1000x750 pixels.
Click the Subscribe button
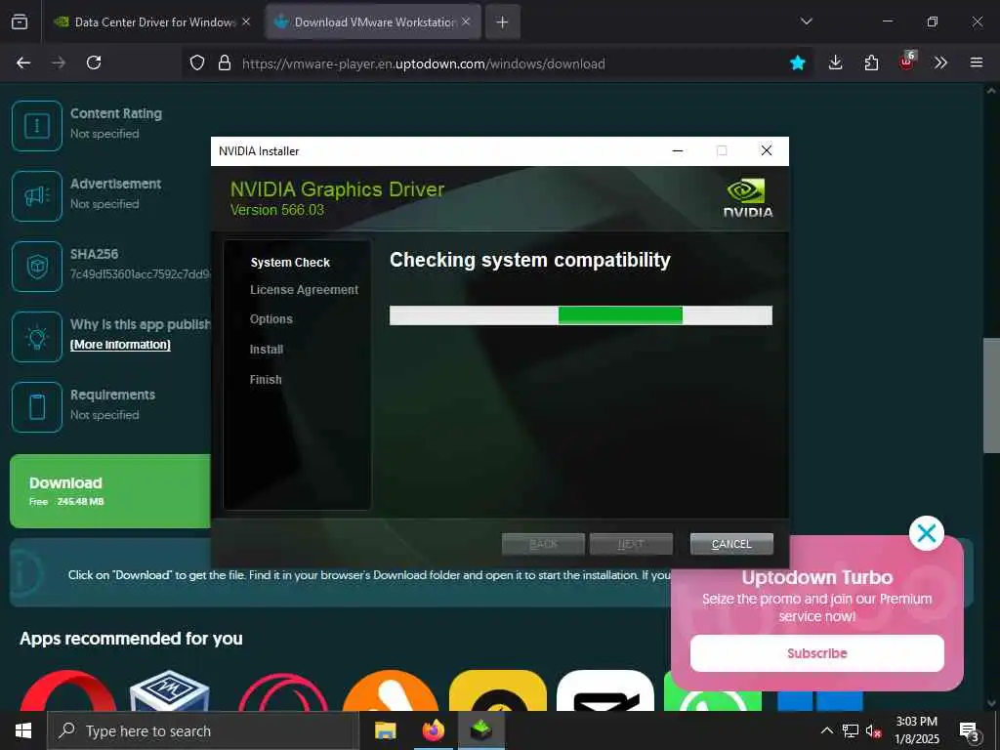[817, 653]
